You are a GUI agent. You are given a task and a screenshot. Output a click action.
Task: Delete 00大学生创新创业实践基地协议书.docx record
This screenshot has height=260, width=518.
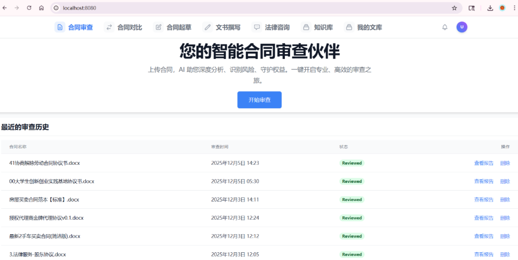pos(505,181)
